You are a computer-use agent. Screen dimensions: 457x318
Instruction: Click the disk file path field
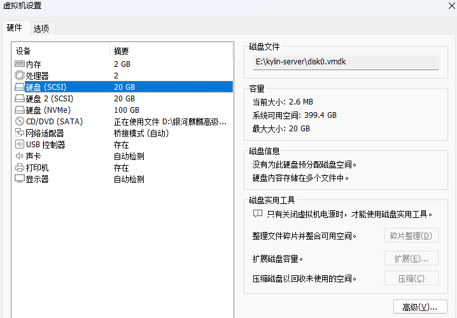[346, 62]
